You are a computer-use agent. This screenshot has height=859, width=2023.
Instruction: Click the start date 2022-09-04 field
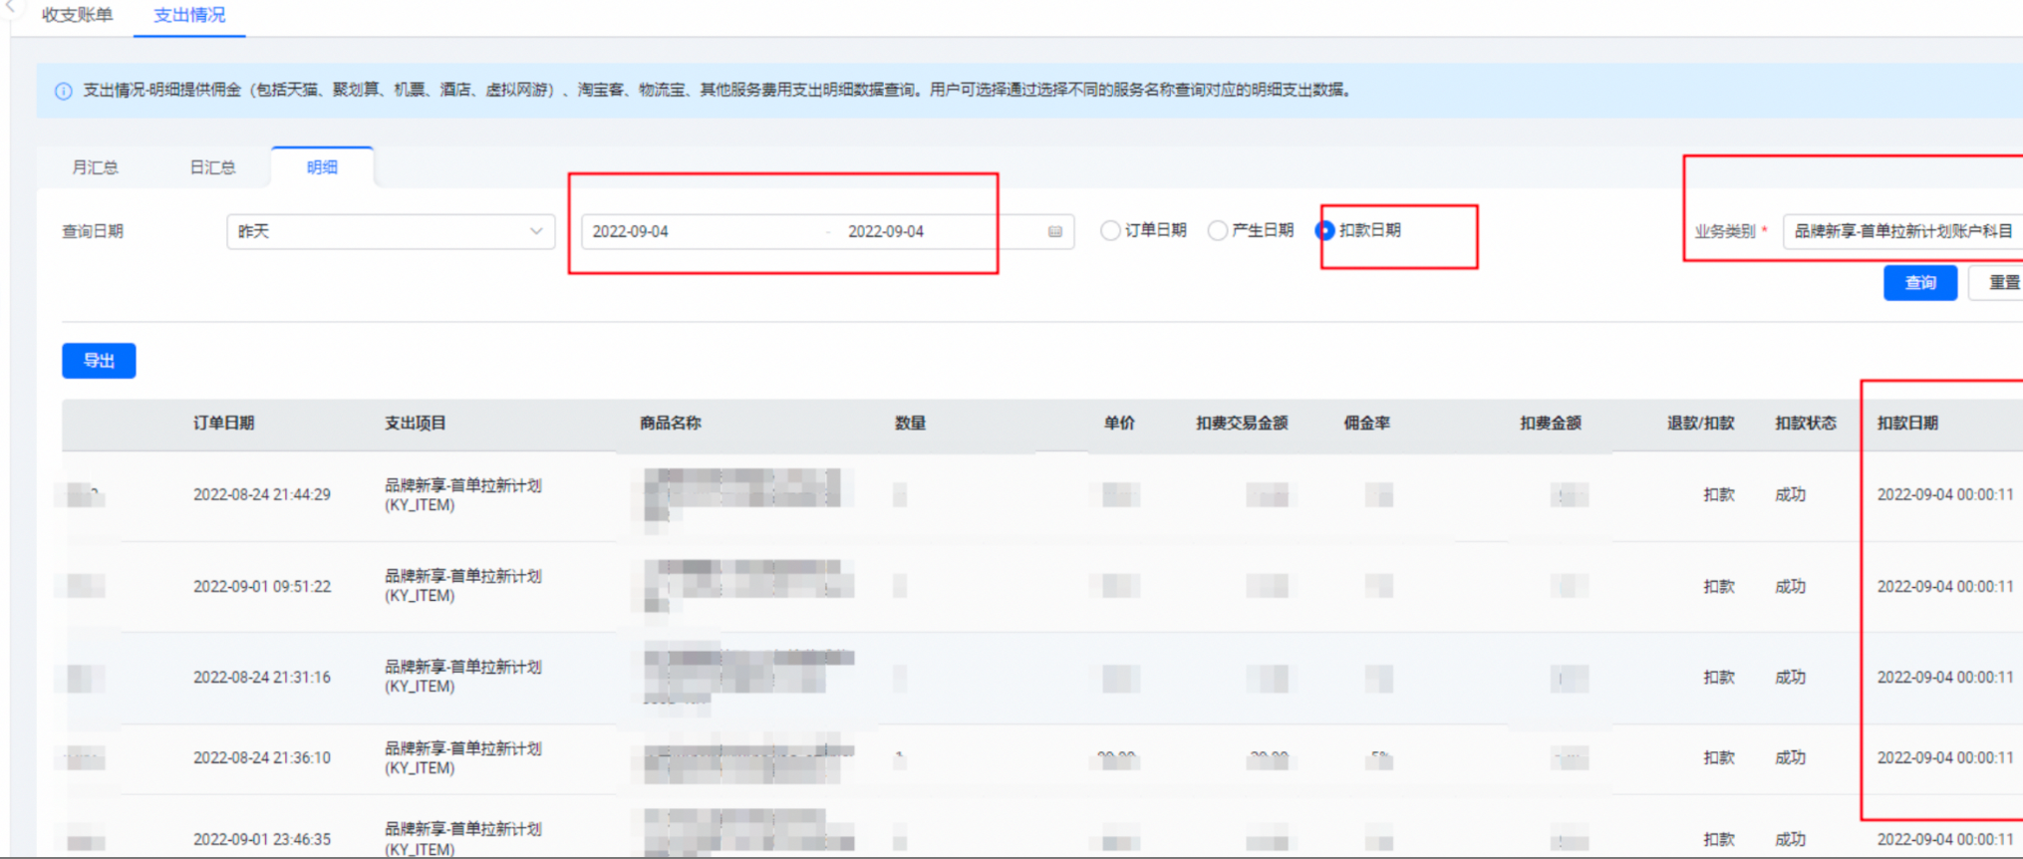click(x=630, y=231)
